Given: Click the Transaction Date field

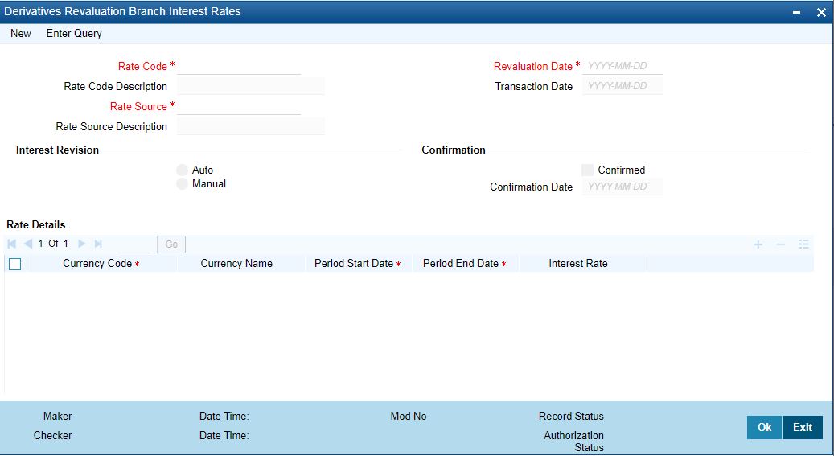Looking at the screenshot, I should 622,86.
